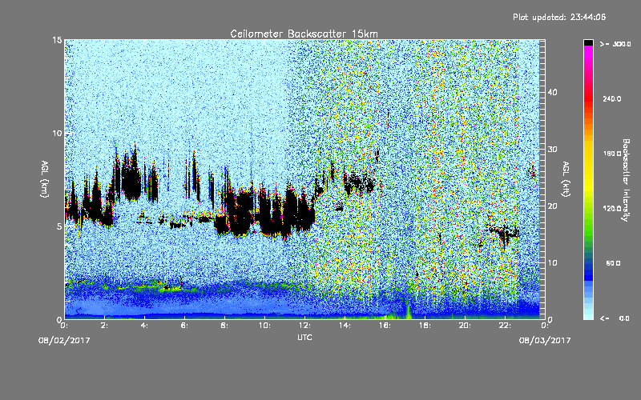641x400 pixels.
Task: Click the 120.0 colorbar tick value
Action: 612,208
